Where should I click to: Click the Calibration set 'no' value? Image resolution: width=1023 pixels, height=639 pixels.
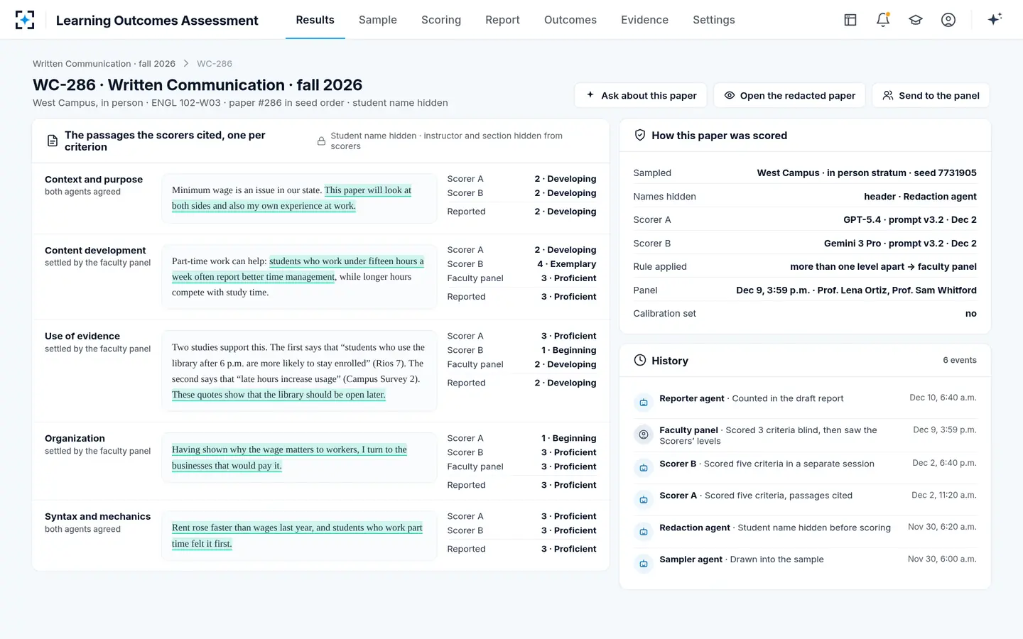[x=971, y=313]
